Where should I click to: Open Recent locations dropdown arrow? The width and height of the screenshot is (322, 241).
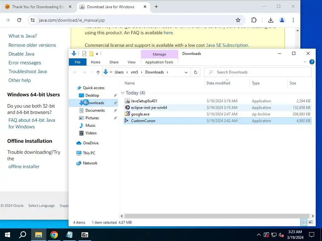pyautogui.click(x=92, y=72)
